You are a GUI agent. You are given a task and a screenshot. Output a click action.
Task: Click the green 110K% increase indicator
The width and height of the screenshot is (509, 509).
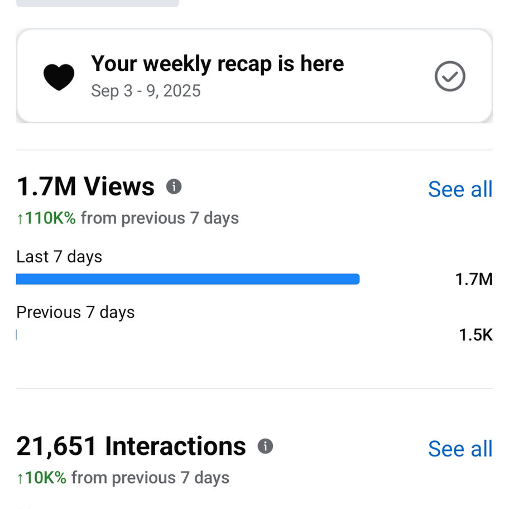46,218
